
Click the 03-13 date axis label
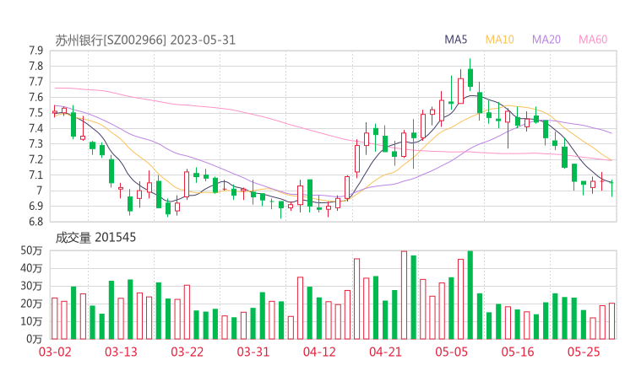click(121, 352)
